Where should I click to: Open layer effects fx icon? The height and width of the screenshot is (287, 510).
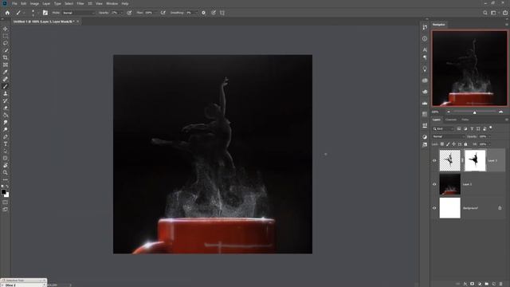[x=465, y=284]
